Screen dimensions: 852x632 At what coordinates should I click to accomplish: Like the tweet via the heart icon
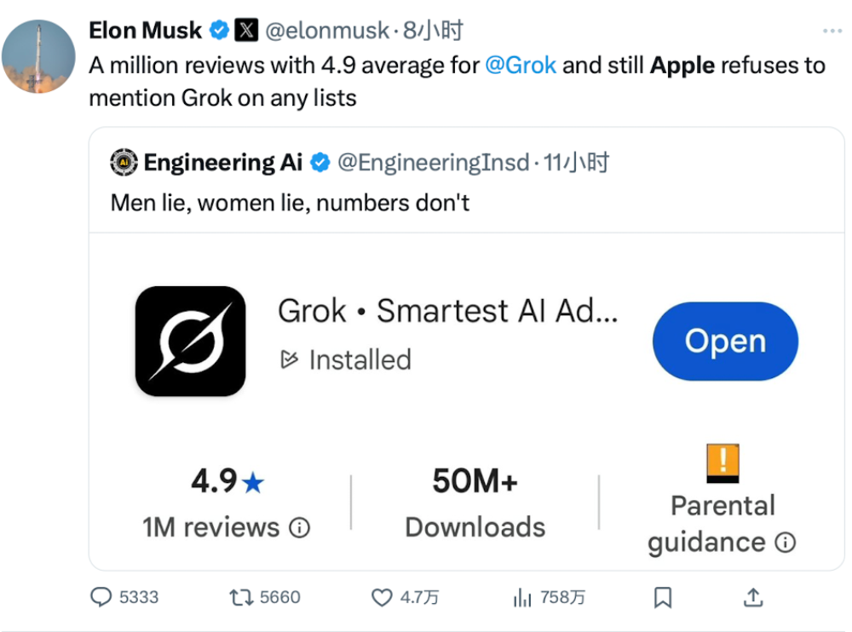coord(382,597)
